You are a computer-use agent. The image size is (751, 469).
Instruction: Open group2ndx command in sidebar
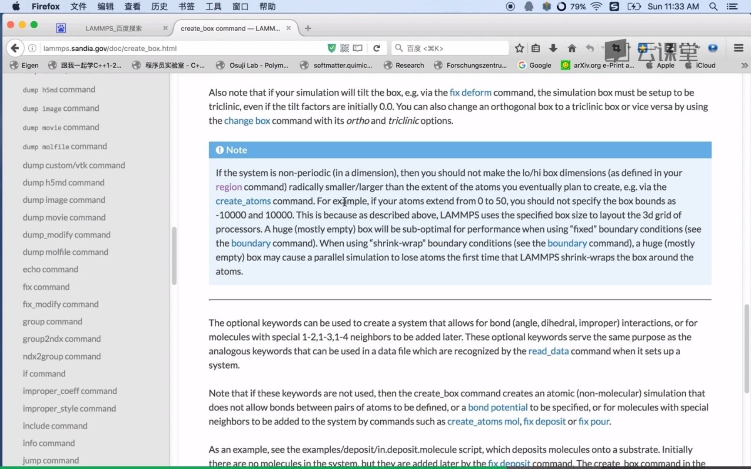[x=62, y=339]
